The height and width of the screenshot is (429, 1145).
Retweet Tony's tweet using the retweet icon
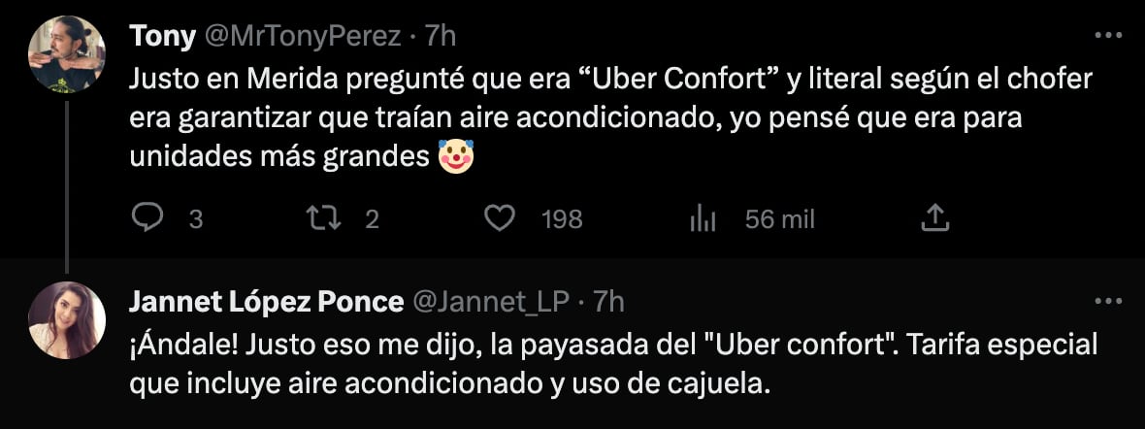click(322, 219)
